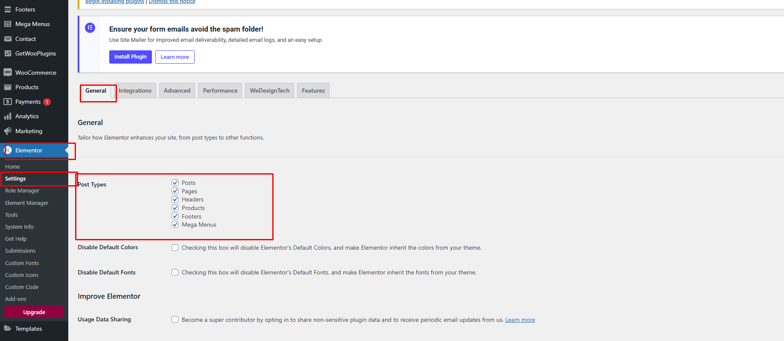
Task: Uncheck the Headers post type
Action: tap(175, 199)
